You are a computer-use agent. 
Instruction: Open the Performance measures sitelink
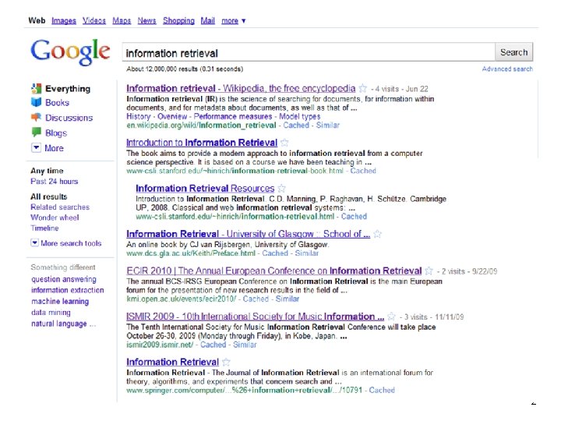click(233, 116)
